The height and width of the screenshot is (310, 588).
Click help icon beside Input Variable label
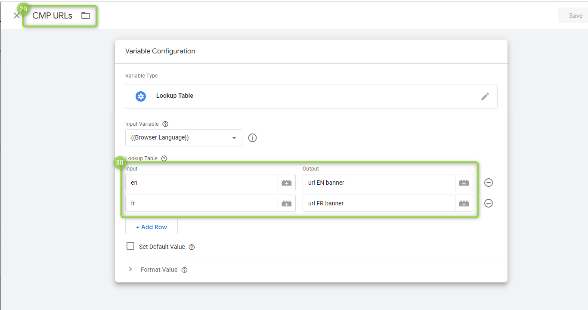tap(165, 124)
